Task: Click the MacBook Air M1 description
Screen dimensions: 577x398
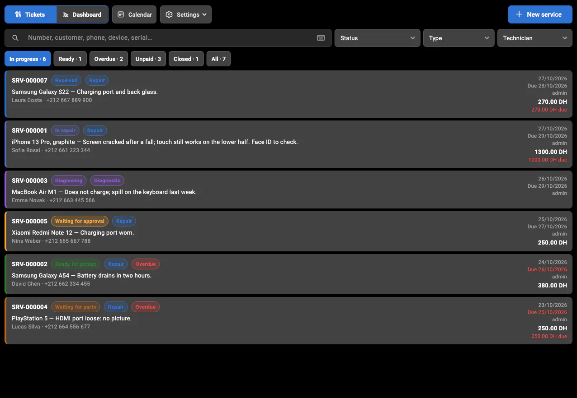Action: [x=104, y=192]
